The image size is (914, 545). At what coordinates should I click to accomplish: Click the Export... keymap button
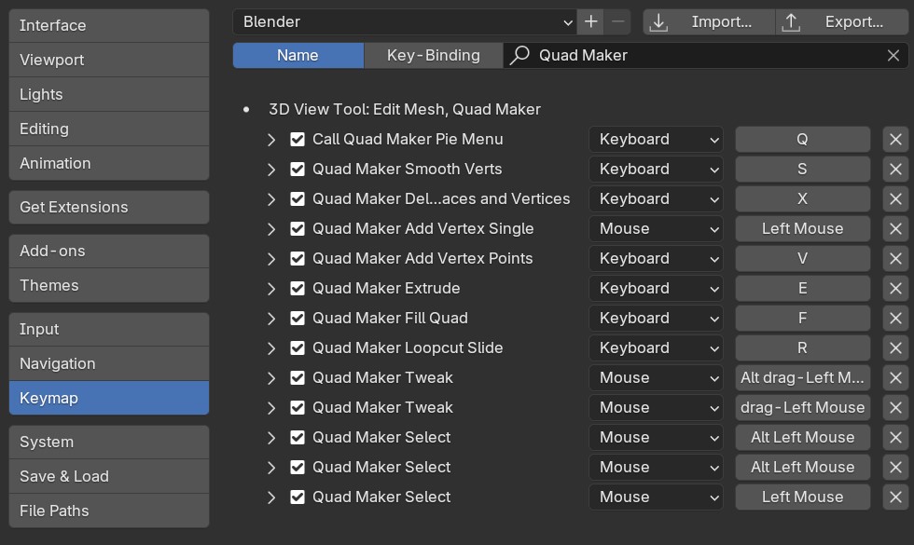pyautogui.click(x=841, y=22)
